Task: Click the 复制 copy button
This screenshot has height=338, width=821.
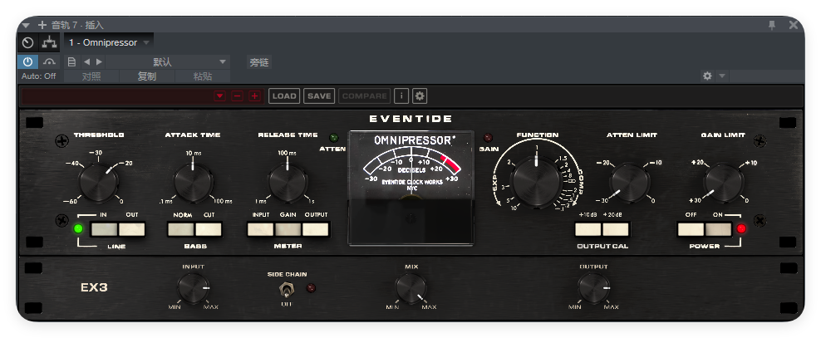Action: pos(146,76)
